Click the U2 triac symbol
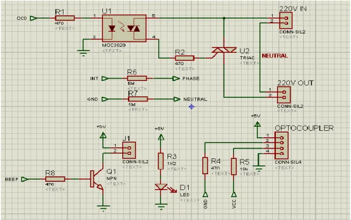Image resolution: width=351 pixels, height=220 pixels. tap(224, 50)
